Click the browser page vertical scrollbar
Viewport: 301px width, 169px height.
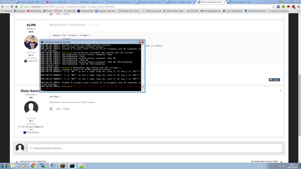[x=299, y=105]
